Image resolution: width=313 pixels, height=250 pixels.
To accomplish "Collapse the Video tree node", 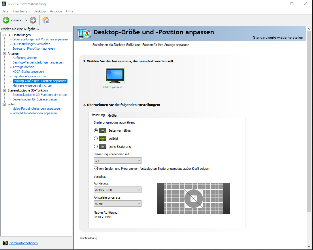I will (4, 104).
